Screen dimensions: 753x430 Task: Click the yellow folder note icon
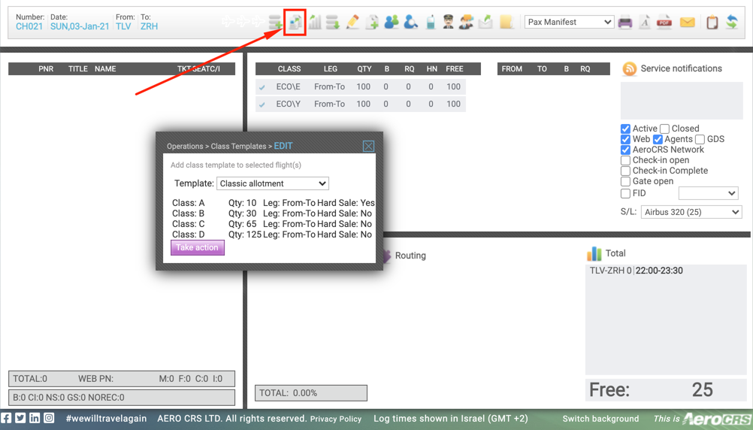(x=507, y=22)
